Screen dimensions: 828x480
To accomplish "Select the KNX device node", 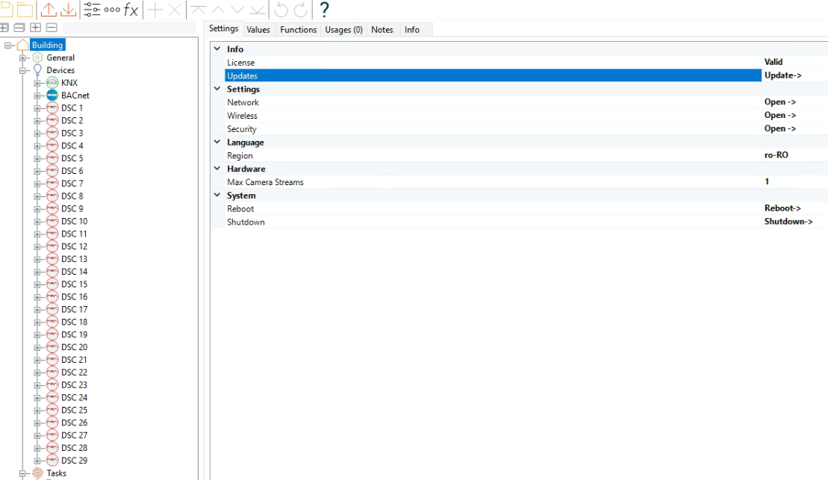I will coord(69,83).
